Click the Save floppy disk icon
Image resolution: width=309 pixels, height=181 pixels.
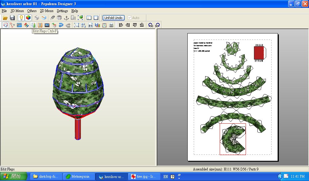(12, 18)
